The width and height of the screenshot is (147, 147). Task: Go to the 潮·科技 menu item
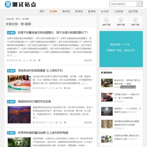click(x=66, y=11)
